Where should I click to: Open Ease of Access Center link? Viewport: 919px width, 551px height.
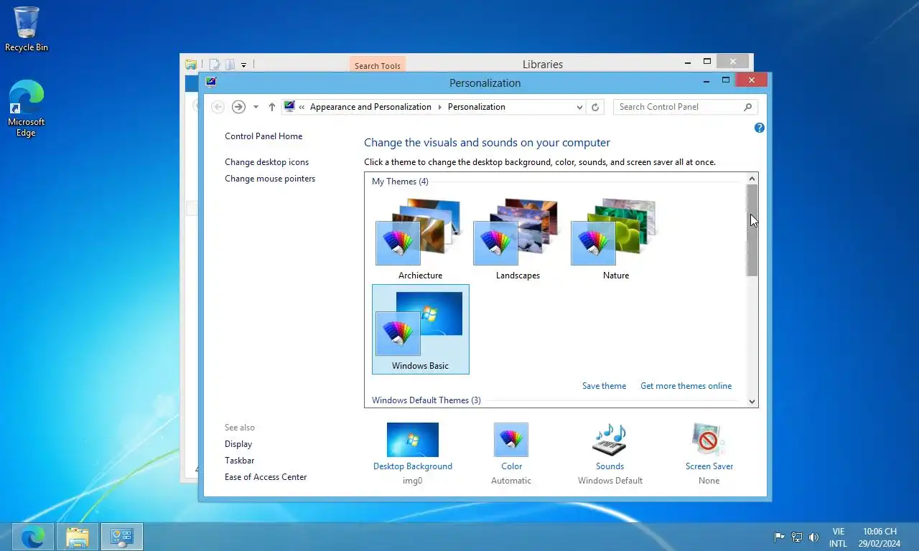click(x=266, y=477)
